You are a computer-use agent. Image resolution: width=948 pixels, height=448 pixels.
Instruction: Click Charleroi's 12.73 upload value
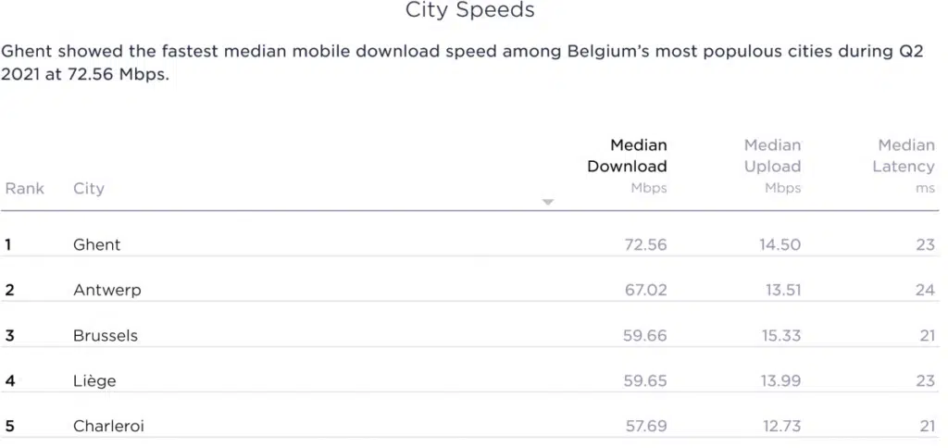coord(781,426)
